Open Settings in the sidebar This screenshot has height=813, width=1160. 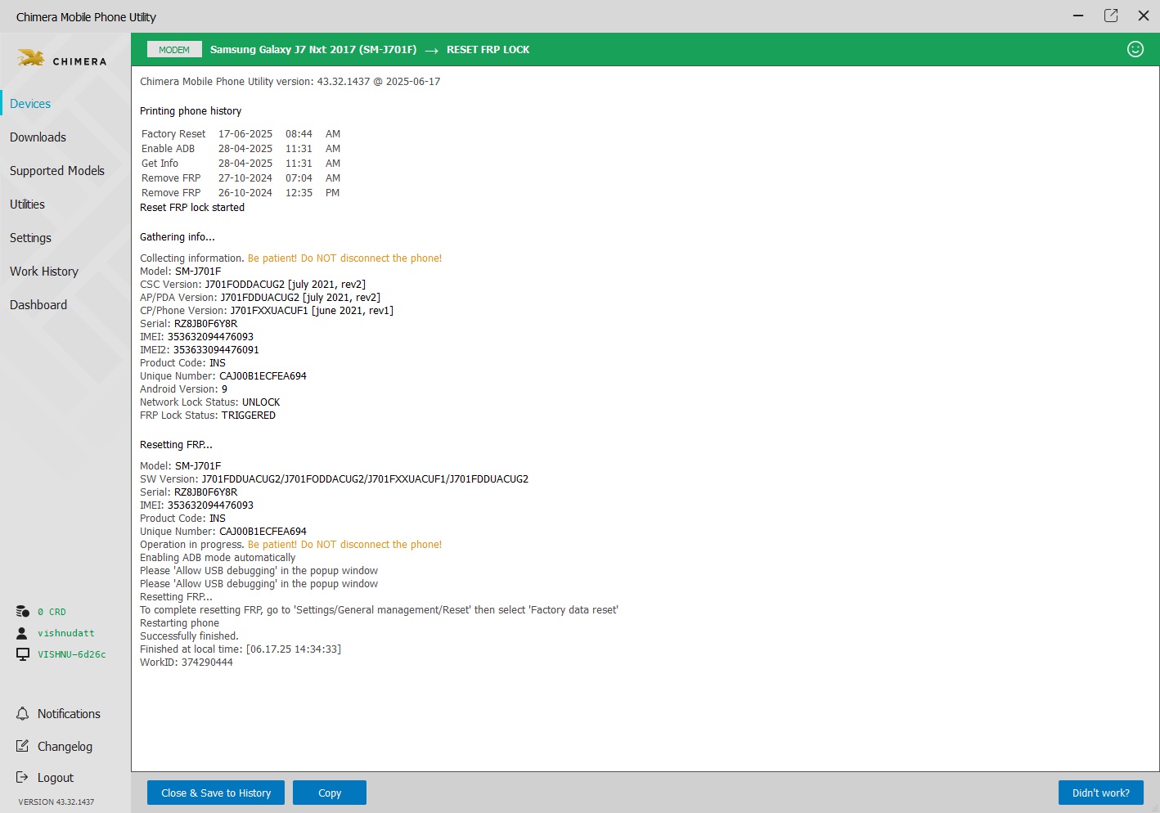tap(30, 238)
